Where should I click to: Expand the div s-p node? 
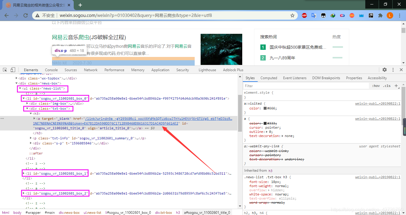(31, 143)
